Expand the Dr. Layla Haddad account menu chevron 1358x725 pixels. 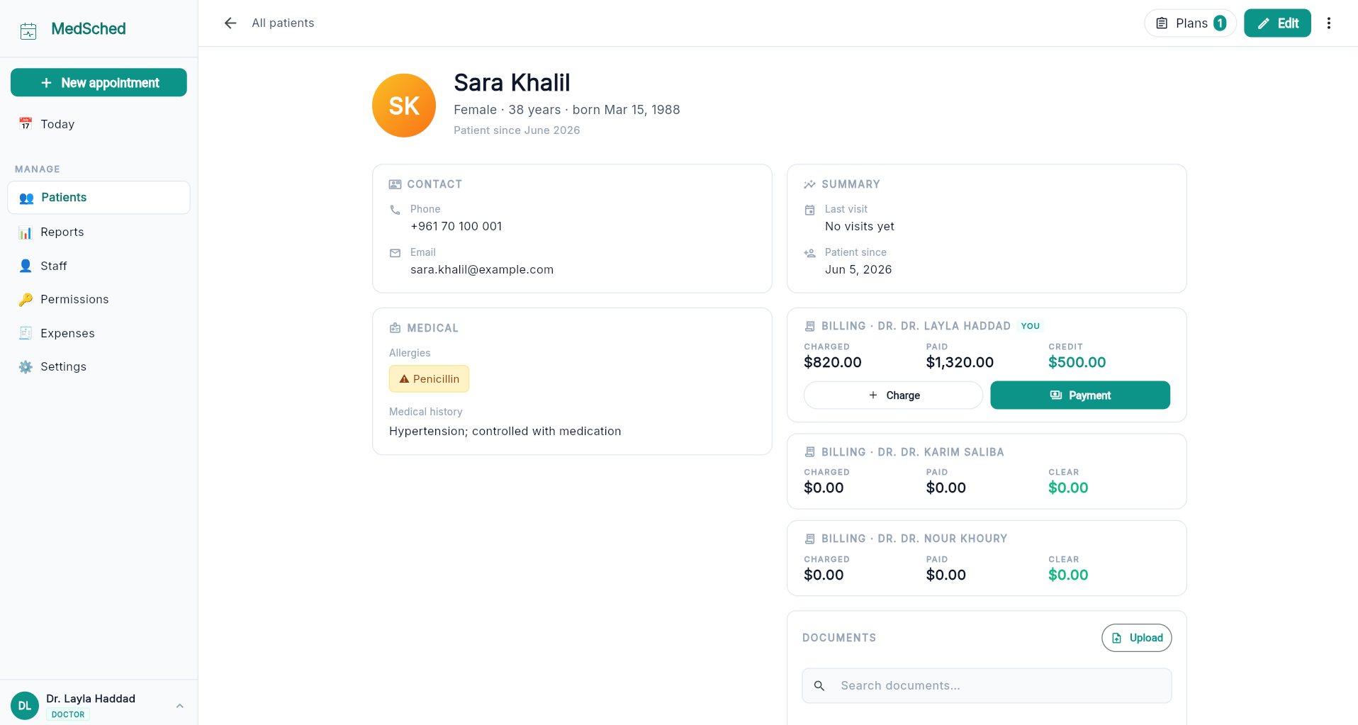180,706
